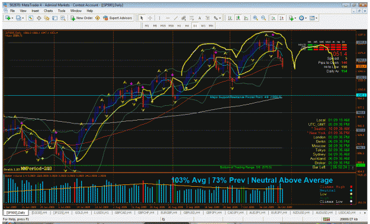
Task: Click the Arrows objects tool icon
Action: [x=215, y=18]
